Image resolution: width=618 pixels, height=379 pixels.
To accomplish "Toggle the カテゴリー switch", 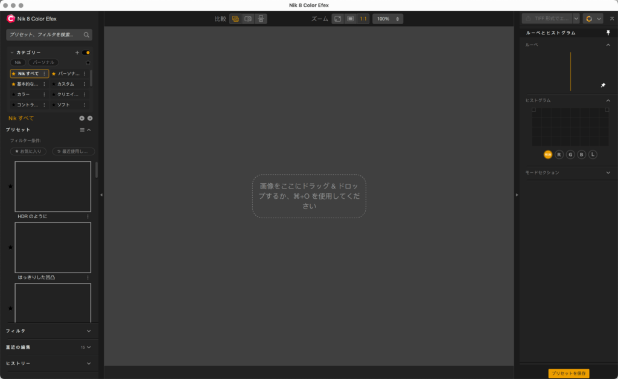I will tap(86, 53).
